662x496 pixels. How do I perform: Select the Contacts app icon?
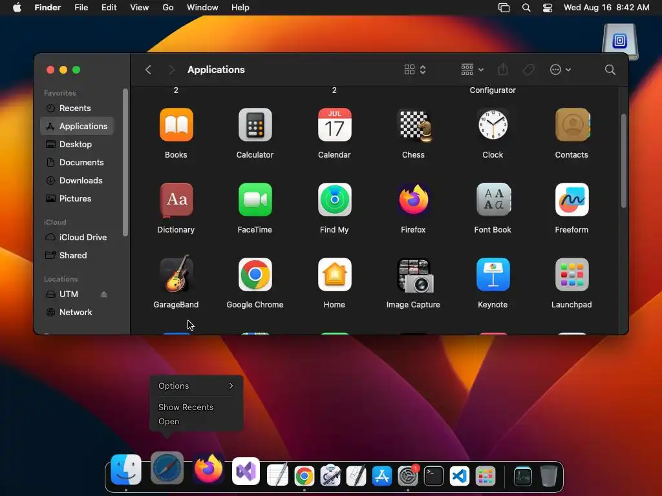pos(571,125)
